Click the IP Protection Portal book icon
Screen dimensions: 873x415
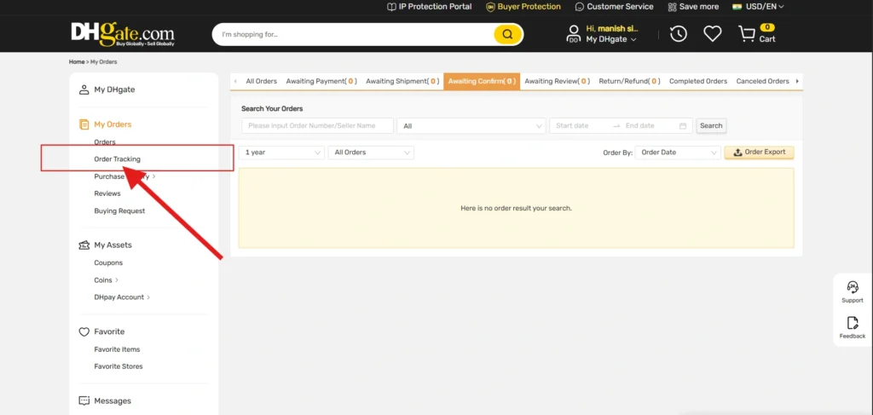[391, 7]
